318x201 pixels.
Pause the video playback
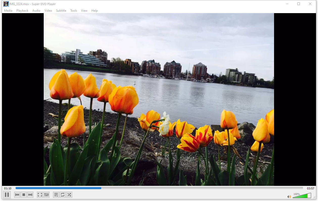(x=7, y=195)
